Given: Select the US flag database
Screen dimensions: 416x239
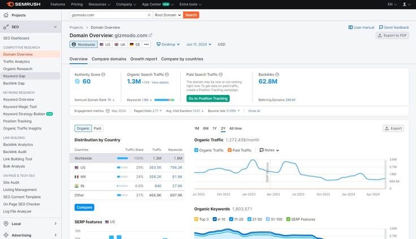Looking at the screenshot, I should [x=105, y=44].
